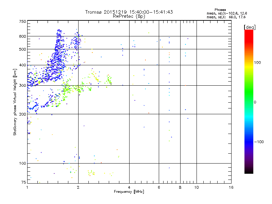Image resolution: width=272 pixels, height=204 pixels.
Task: Click the y-axis label '500'
Action: pos(22,49)
